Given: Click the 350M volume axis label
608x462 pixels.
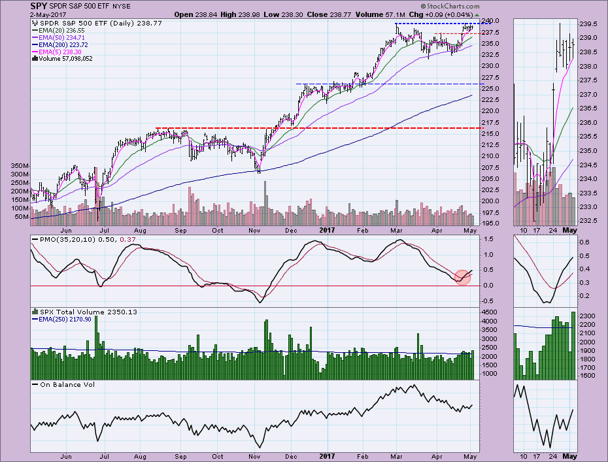Looking at the screenshot, I should tap(20, 166).
